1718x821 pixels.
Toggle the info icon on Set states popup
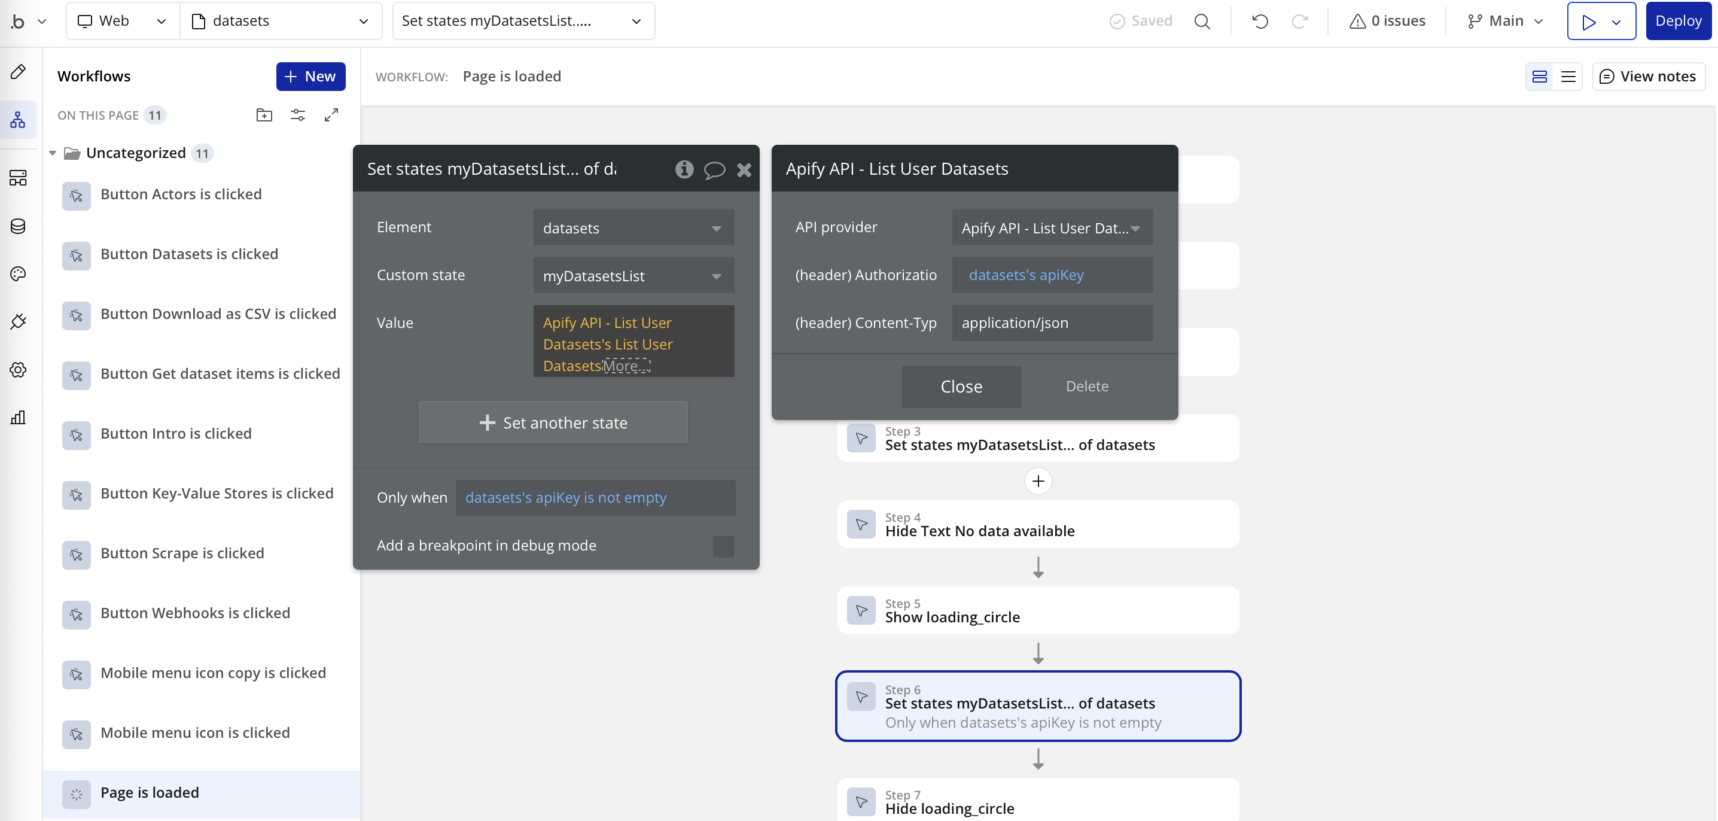(x=684, y=169)
